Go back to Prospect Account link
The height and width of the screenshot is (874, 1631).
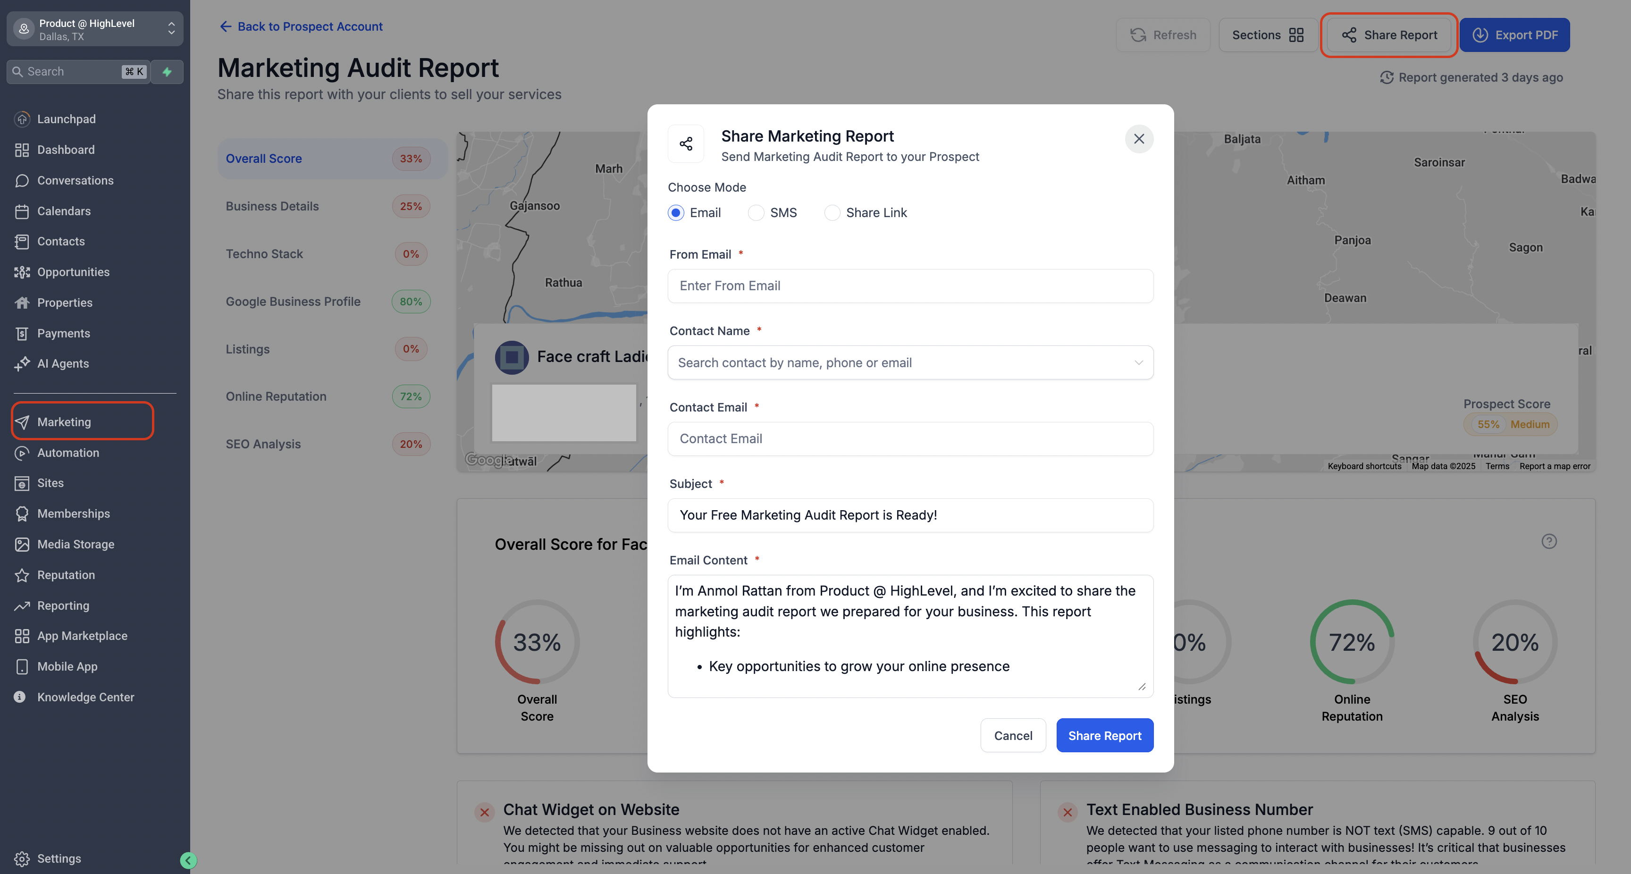[x=301, y=26]
